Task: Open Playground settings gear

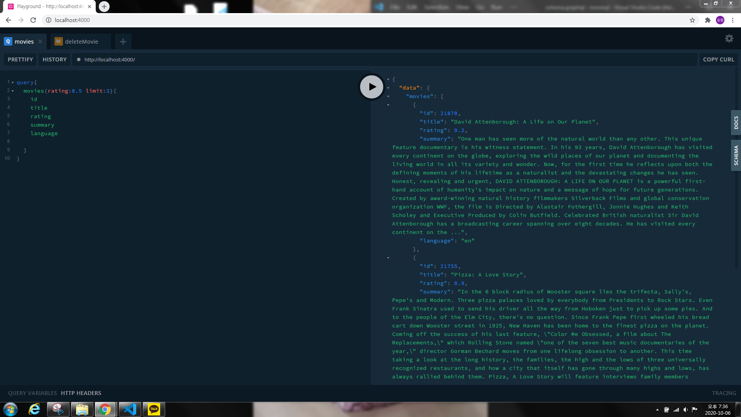Action: coord(729,39)
